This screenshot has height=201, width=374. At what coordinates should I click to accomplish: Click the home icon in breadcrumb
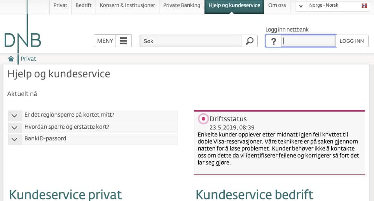coord(11,59)
